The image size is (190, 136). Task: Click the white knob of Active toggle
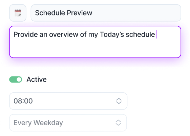(x=19, y=80)
